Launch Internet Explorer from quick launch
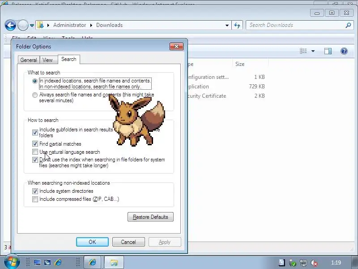 58,262
